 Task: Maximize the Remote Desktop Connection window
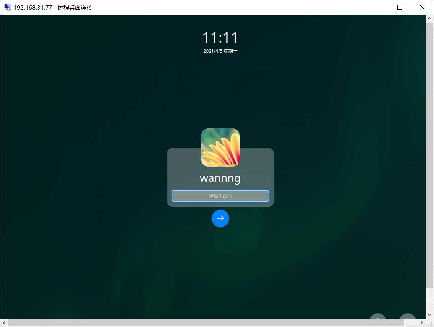coord(400,7)
